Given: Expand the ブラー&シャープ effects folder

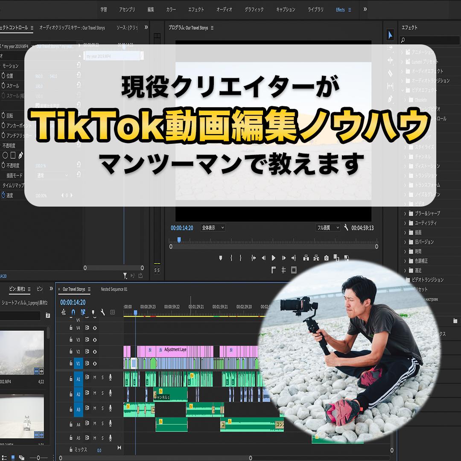Looking at the screenshot, I should 405,213.
